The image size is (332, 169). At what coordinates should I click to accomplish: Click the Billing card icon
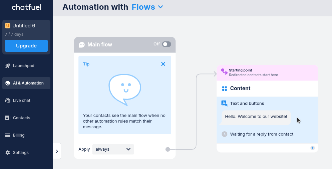pos(8,135)
